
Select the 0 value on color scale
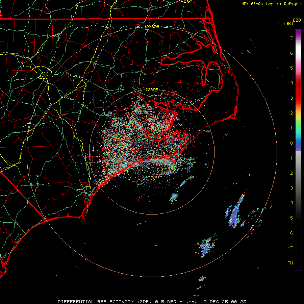point(292,143)
